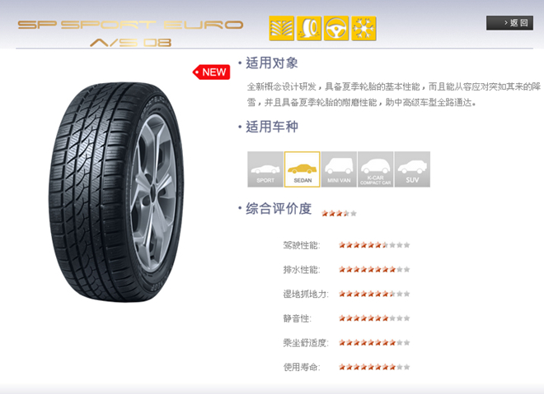Click the 乘坐舒适度 star rating
Image resolution: width=544 pixels, height=394 pixels.
tap(374, 343)
